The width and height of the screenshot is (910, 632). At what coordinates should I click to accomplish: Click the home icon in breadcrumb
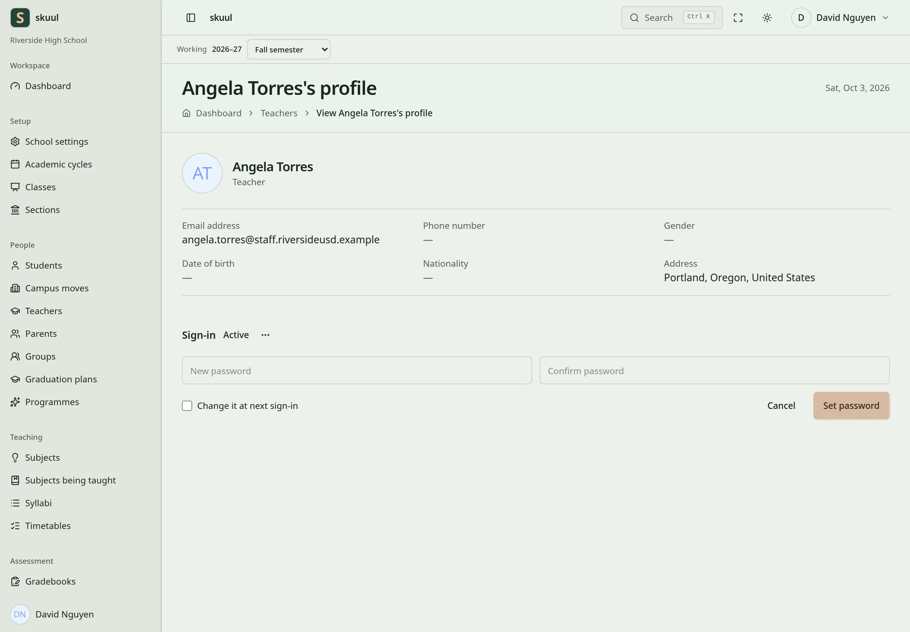186,113
